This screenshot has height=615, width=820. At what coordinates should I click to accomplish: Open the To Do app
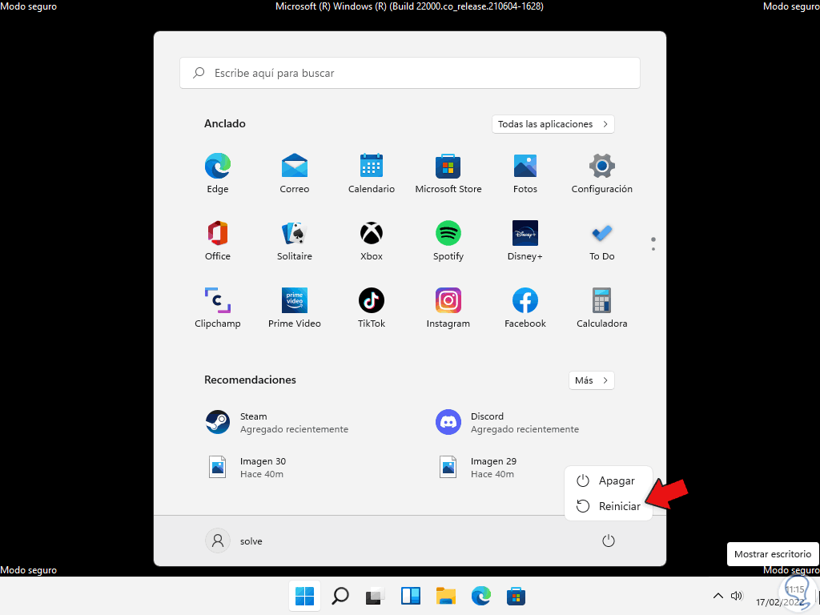click(602, 240)
